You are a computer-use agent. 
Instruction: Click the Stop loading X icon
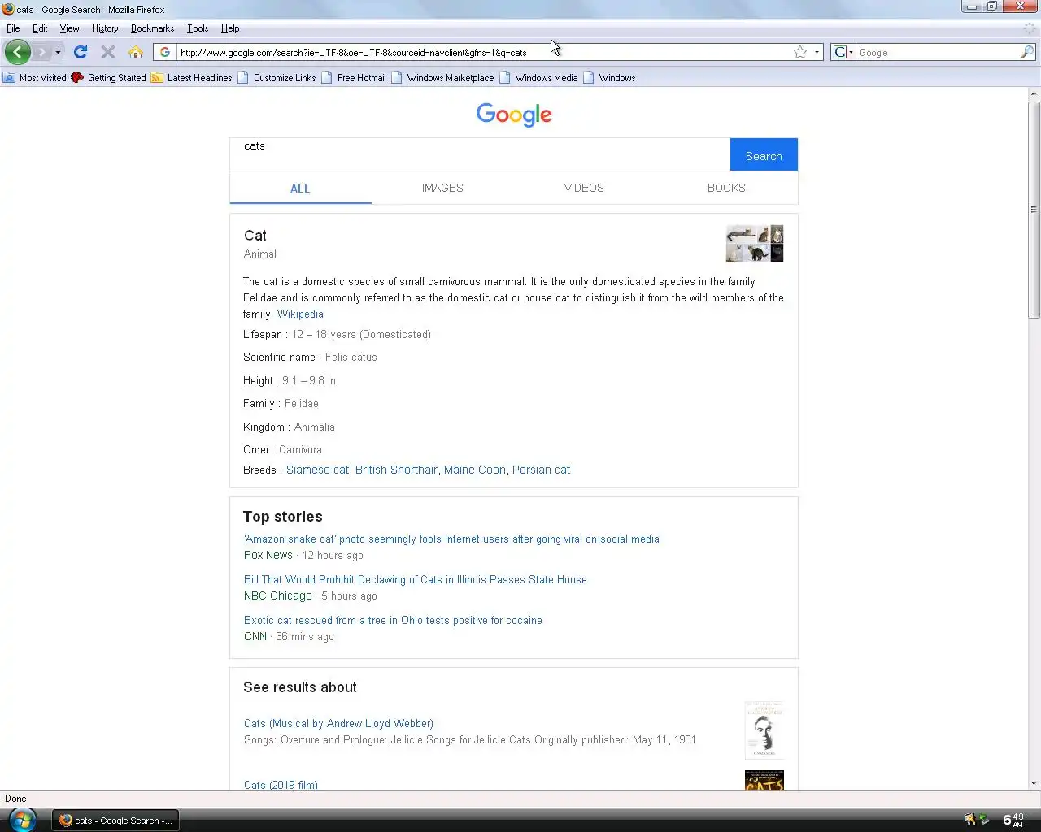[x=107, y=52]
